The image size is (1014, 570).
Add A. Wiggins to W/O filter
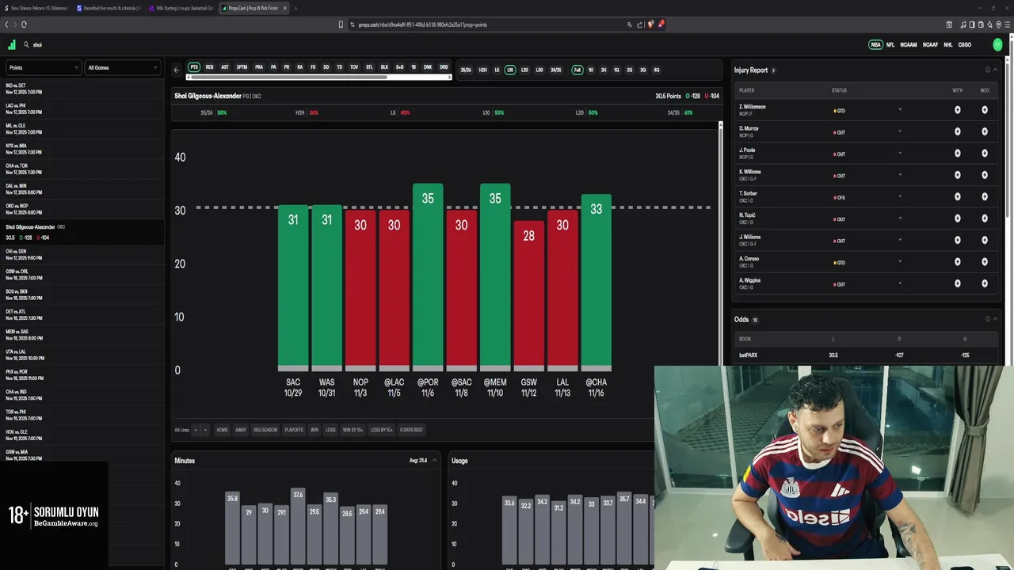click(x=985, y=283)
